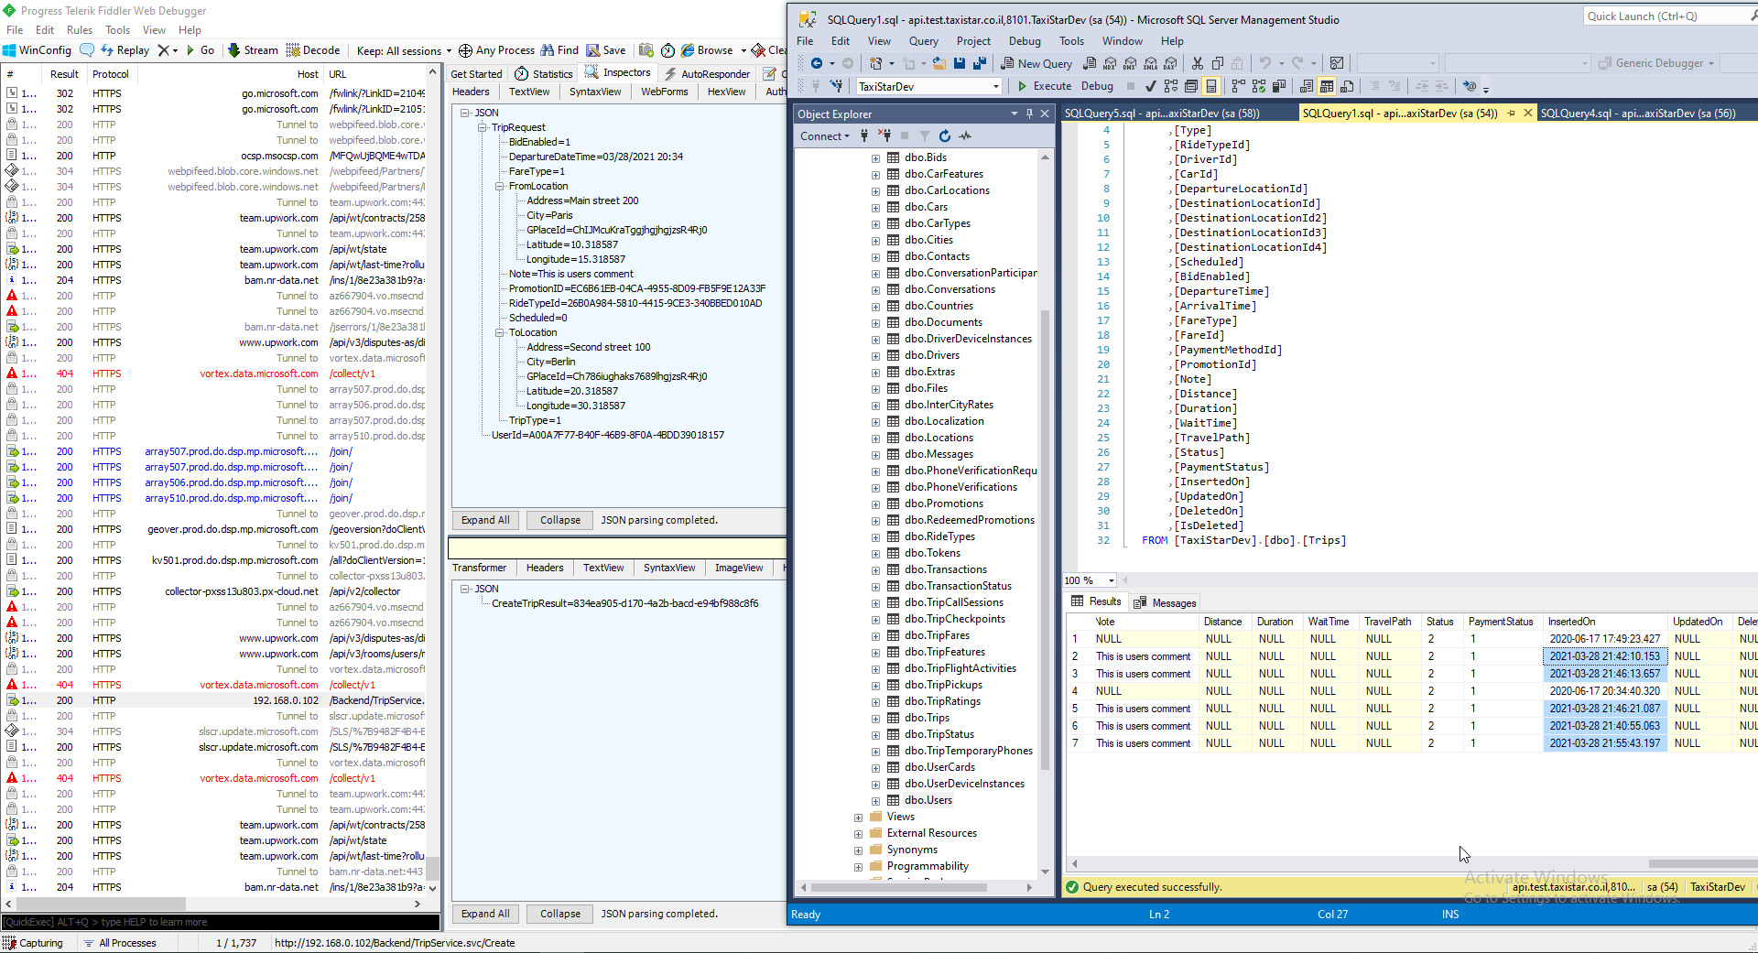Open a New Query in SSMS
The width and height of the screenshot is (1758, 953).
click(1036, 63)
